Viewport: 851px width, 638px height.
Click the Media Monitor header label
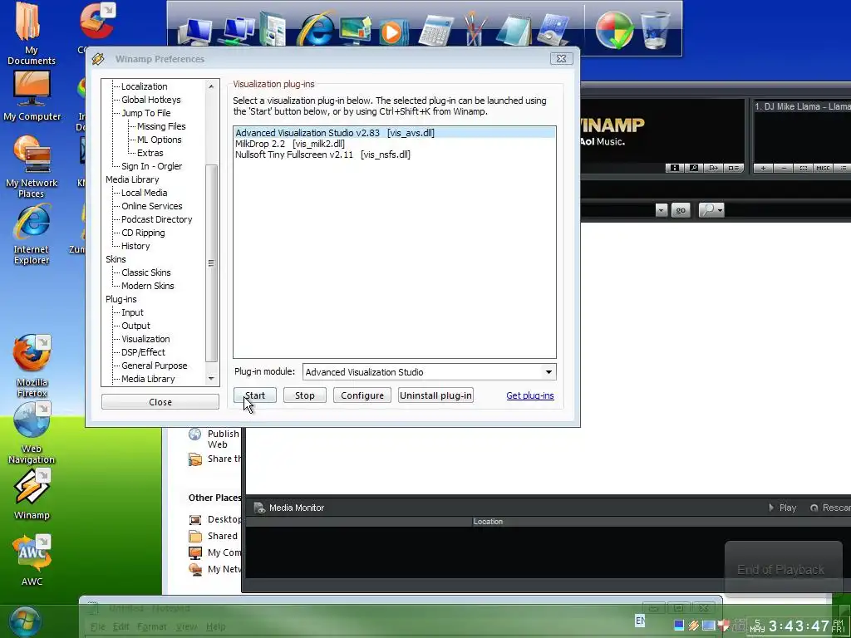pyautogui.click(x=297, y=508)
